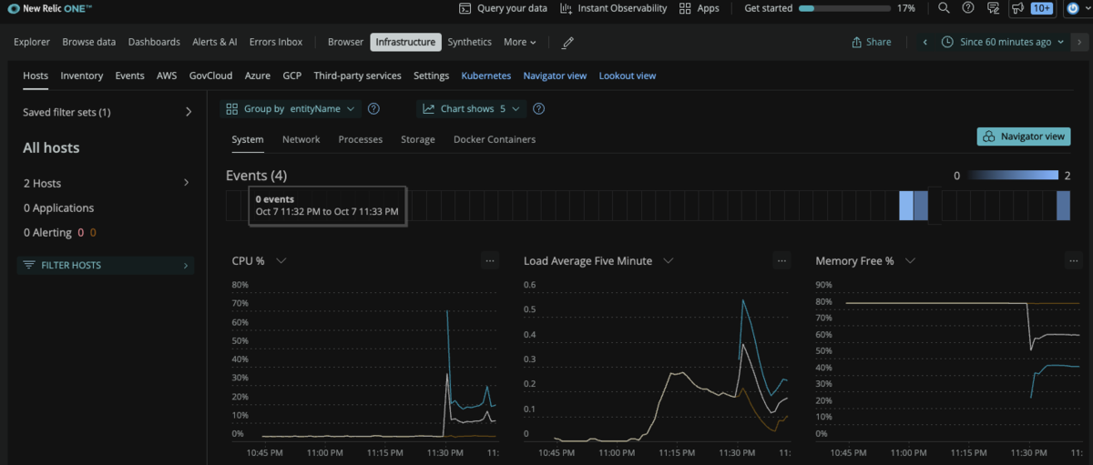
Task: Select the Infrastructure nav item
Action: point(405,42)
